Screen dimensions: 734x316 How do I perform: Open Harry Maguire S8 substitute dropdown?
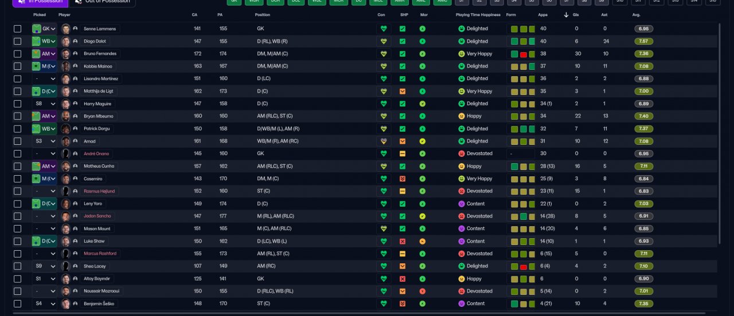click(x=44, y=104)
